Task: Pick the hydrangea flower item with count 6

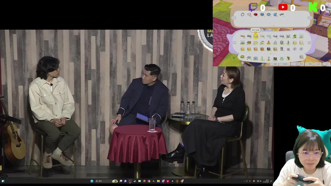Action: tap(249, 58)
